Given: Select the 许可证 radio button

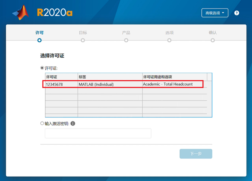Looking at the screenshot, I should click(x=42, y=68).
